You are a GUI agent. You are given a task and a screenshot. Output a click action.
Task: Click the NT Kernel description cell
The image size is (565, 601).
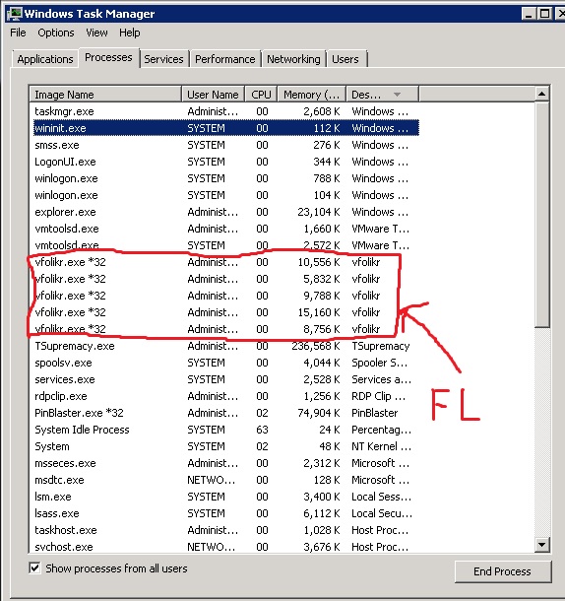[x=381, y=446]
